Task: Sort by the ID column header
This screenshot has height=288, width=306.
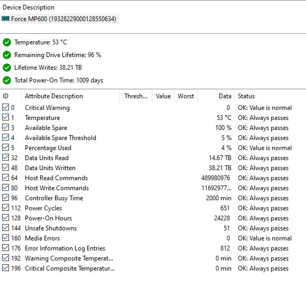Action: [11, 96]
